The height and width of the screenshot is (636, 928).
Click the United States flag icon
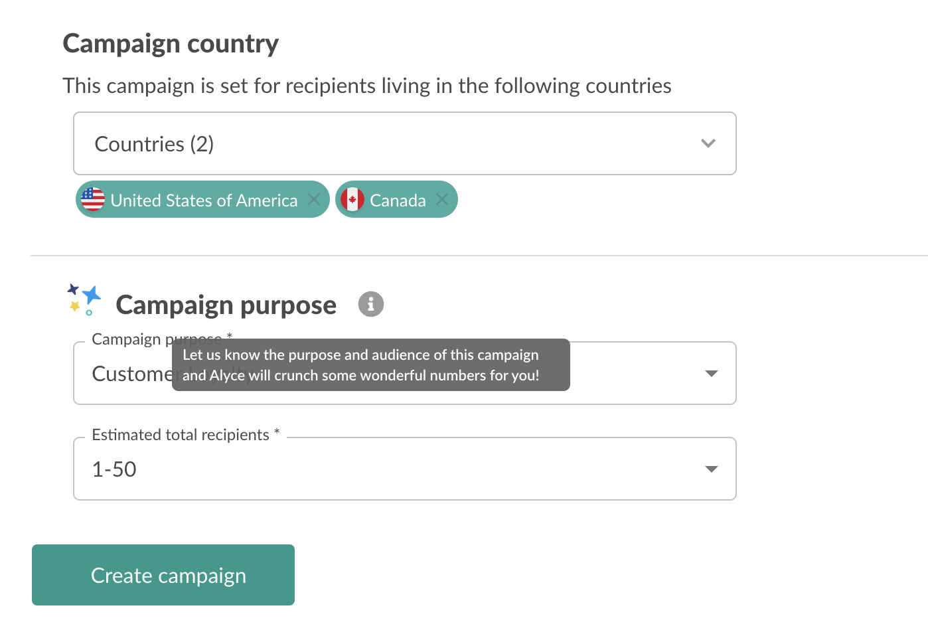point(93,199)
